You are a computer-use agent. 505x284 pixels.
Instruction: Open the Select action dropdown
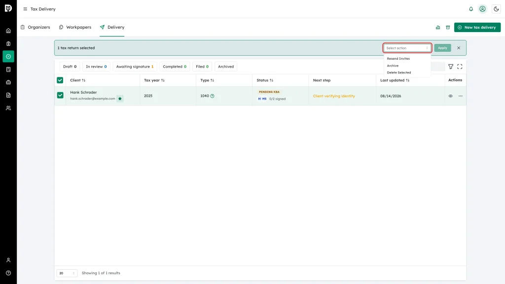click(407, 48)
